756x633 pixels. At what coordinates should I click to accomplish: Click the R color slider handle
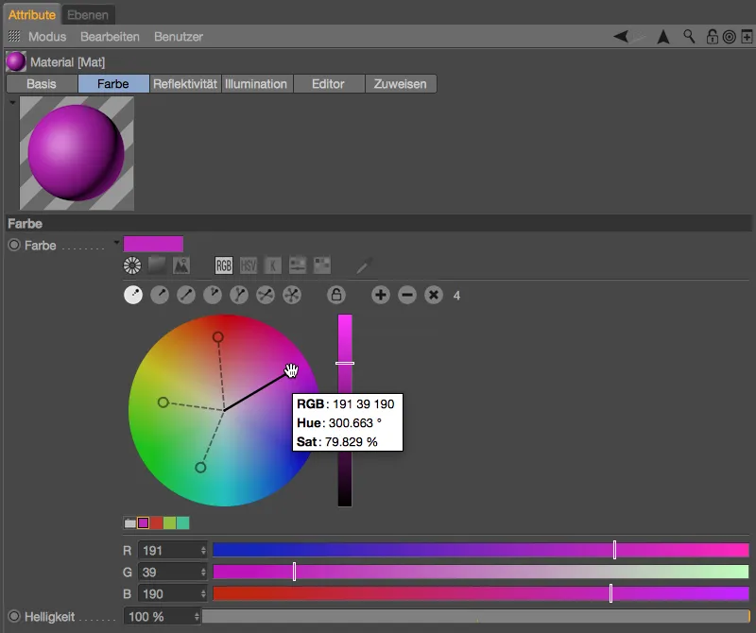tap(614, 550)
